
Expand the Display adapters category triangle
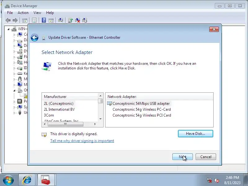14,46
